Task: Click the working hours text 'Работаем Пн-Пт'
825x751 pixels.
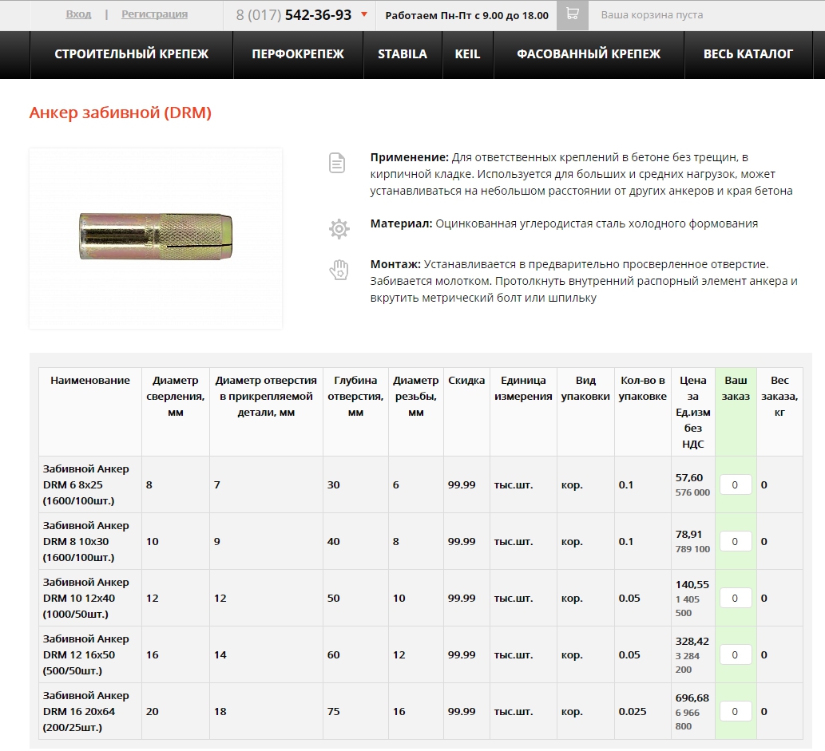Action: pos(428,15)
